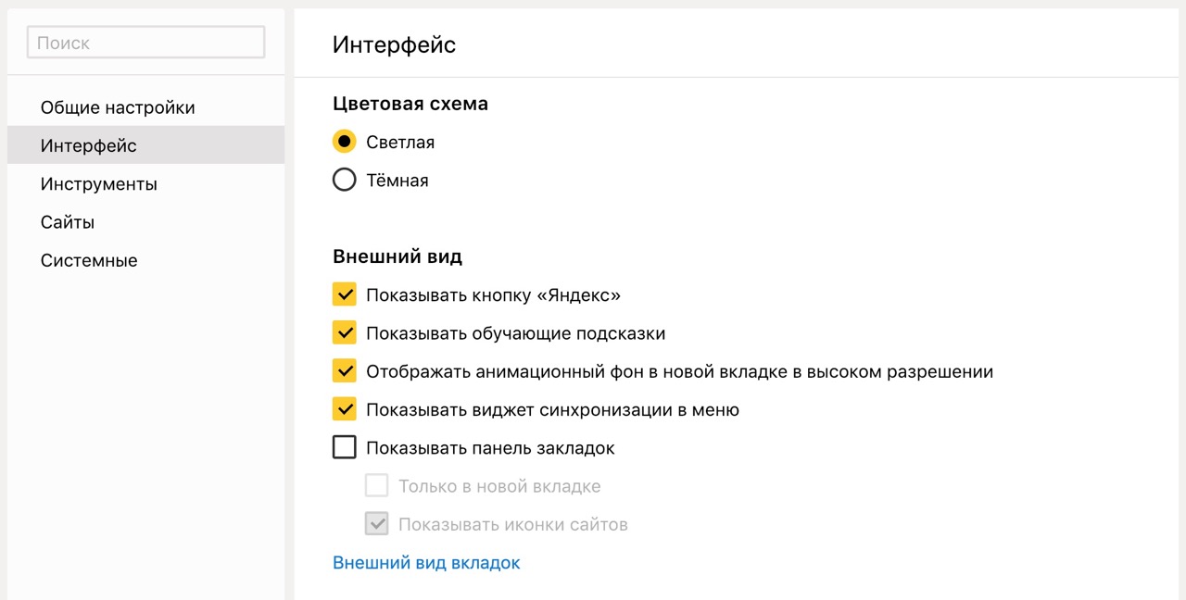
Task: Click the Интерфейс page title header
Action: pos(394,44)
